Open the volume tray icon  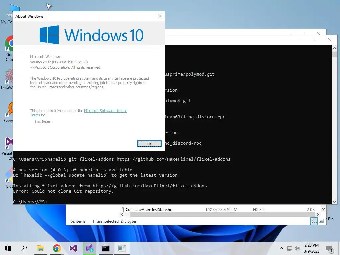click(x=297, y=248)
